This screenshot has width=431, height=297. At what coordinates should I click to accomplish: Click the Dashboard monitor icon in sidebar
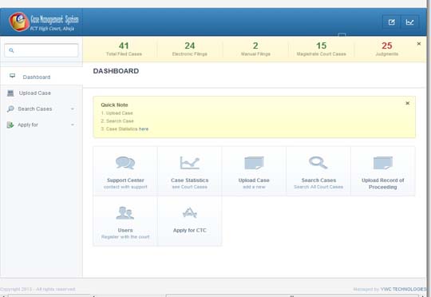tap(12, 76)
